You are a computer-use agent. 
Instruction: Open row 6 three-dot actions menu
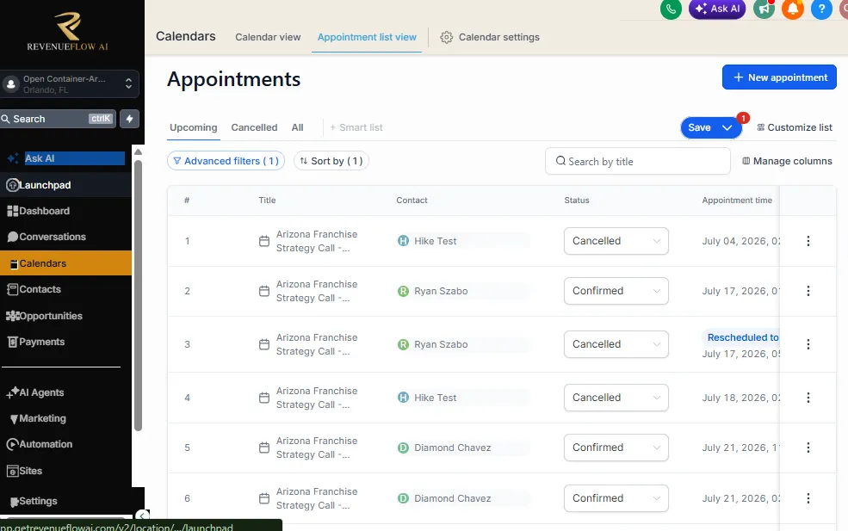click(808, 498)
